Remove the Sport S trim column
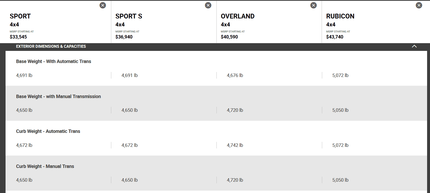Viewport: 430px width, 193px height. (208, 5)
